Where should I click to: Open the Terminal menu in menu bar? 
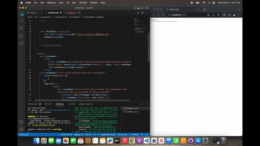(83, 3)
